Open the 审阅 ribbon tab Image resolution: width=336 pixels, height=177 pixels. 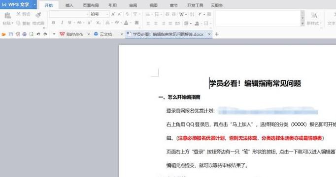133,5
